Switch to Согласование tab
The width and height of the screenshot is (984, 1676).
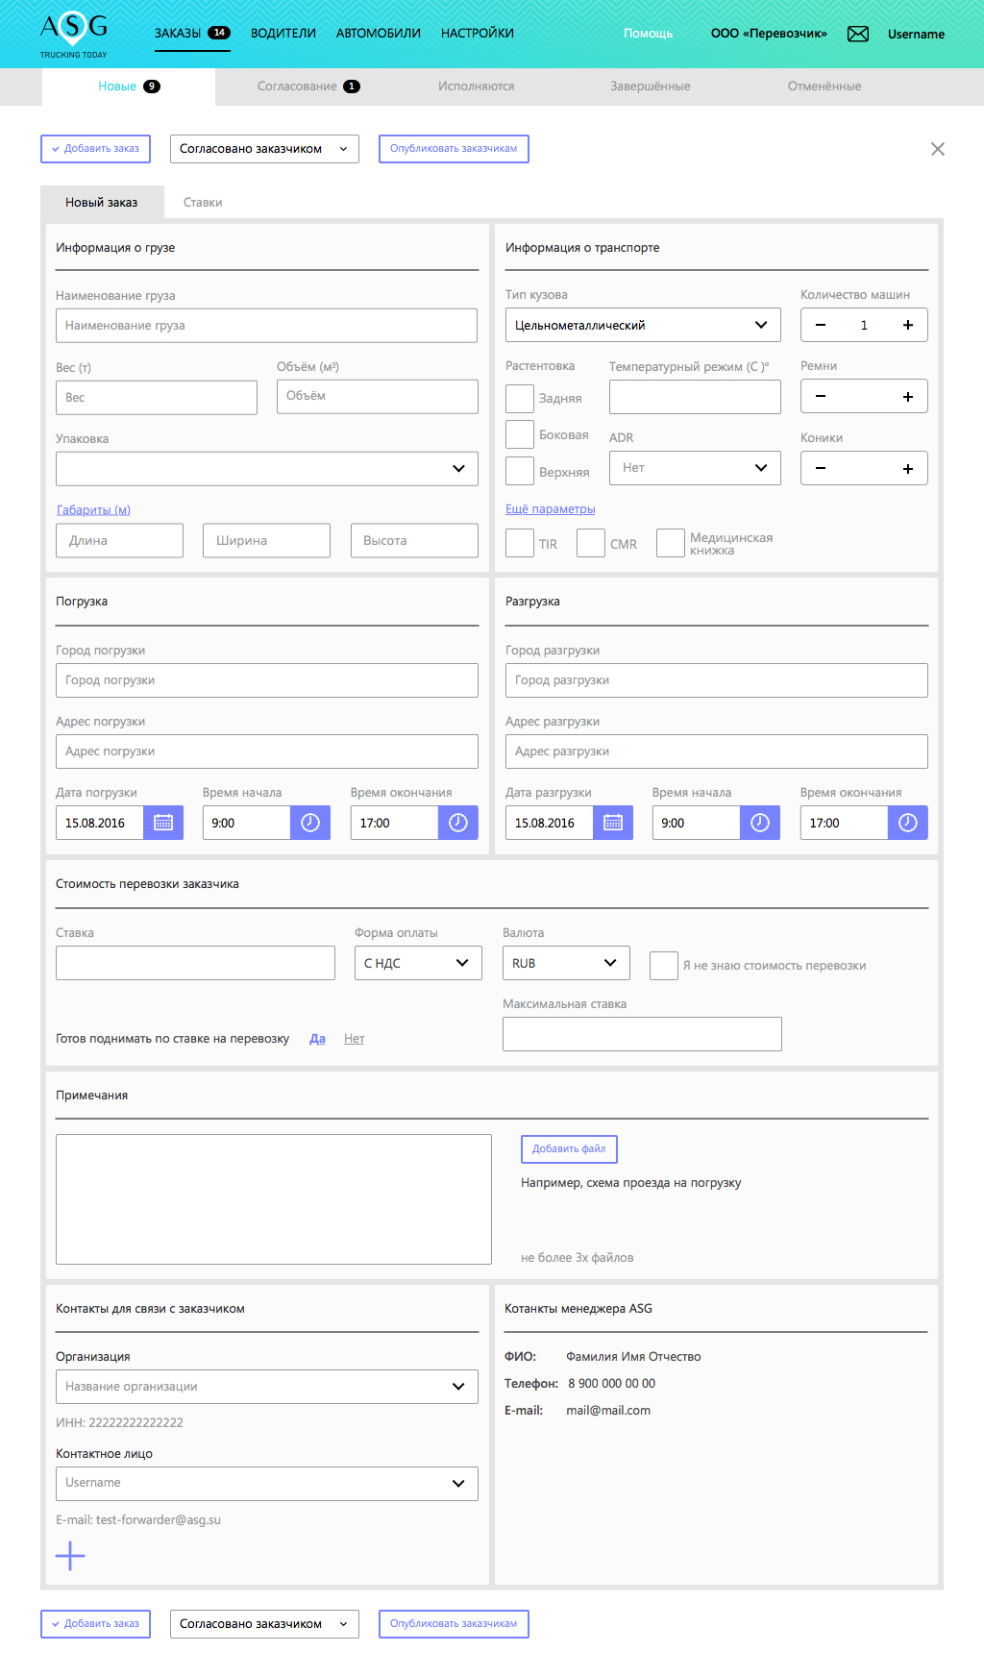pyautogui.click(x=307, y=86)
